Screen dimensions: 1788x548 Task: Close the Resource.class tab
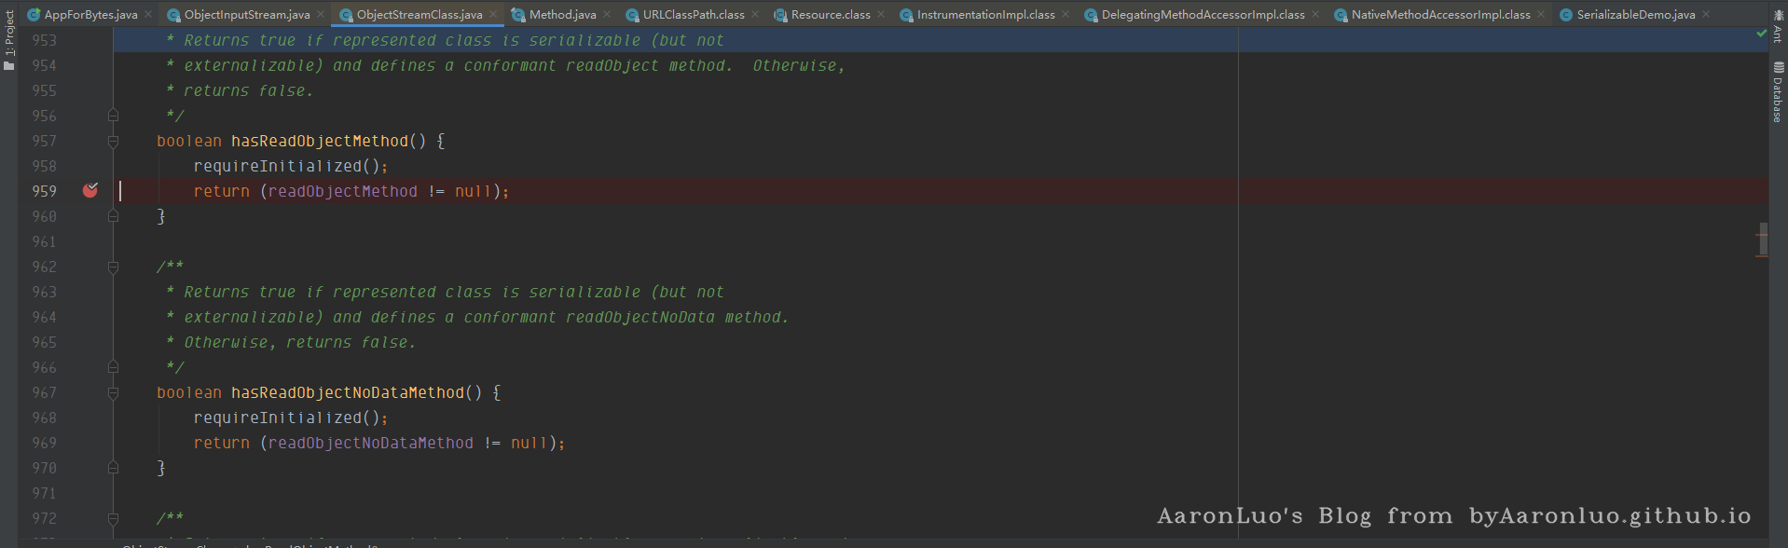(881, 14)
